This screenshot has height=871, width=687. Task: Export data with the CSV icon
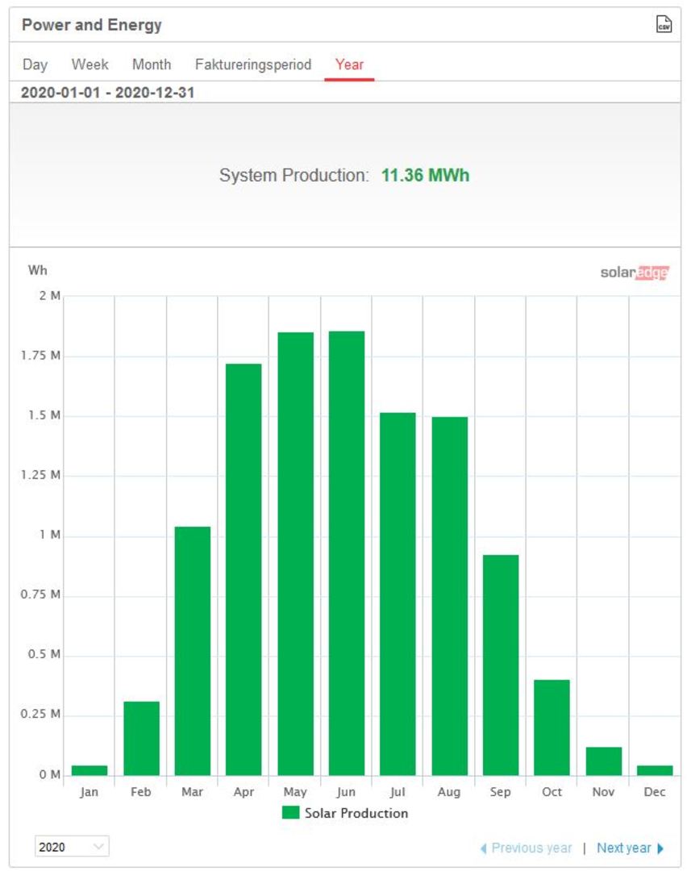click(x=663, y=24)
